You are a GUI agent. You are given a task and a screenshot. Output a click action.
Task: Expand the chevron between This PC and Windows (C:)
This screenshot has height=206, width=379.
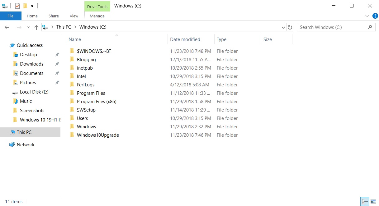pos(75,27)
